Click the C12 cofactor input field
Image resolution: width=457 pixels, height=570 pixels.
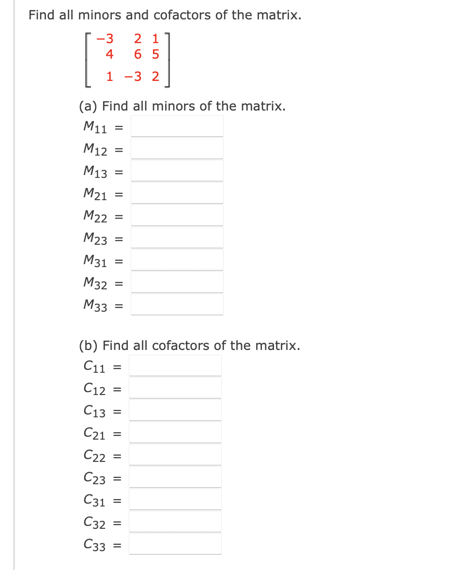pyautogui.click(x=175, y=388)
